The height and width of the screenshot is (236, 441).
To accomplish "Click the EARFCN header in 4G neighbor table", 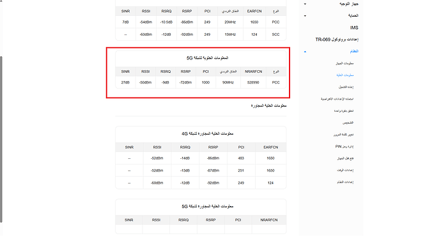I will coord(270,147).
